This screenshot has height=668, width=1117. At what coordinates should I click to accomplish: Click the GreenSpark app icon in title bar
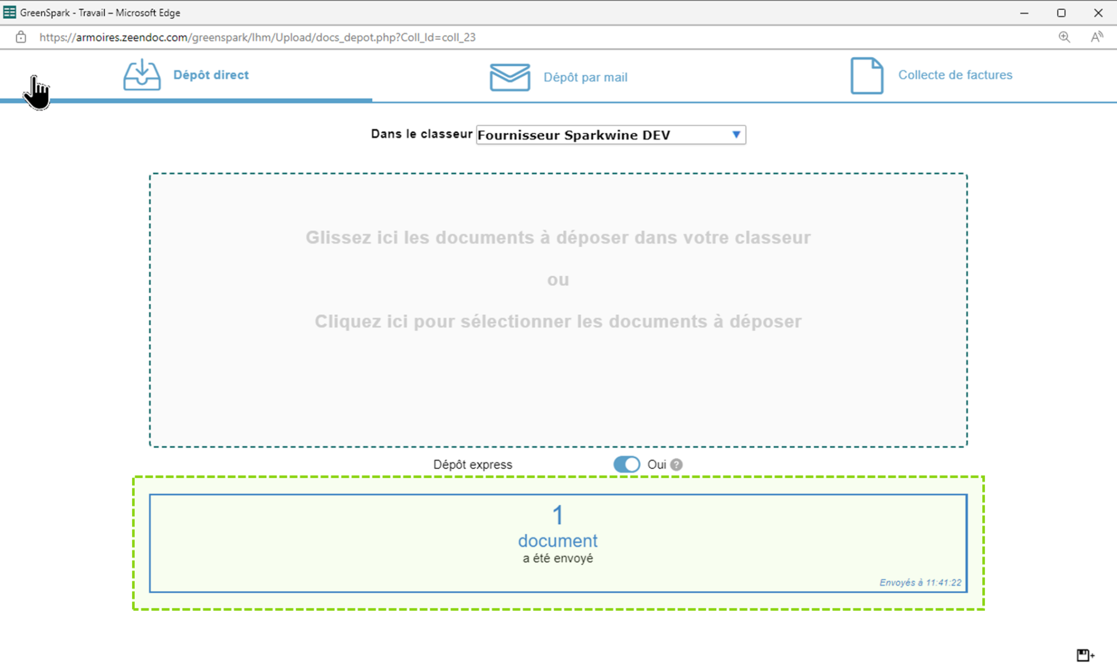9,12
